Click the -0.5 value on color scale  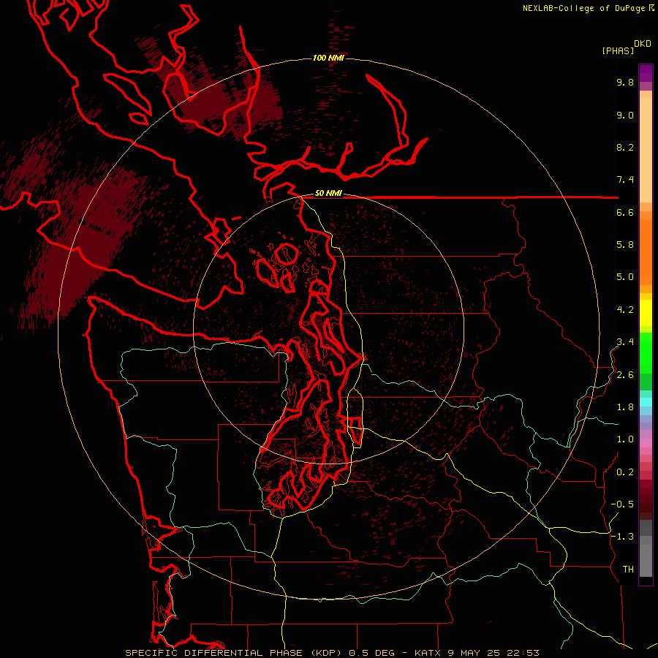[x=622, y=504]
